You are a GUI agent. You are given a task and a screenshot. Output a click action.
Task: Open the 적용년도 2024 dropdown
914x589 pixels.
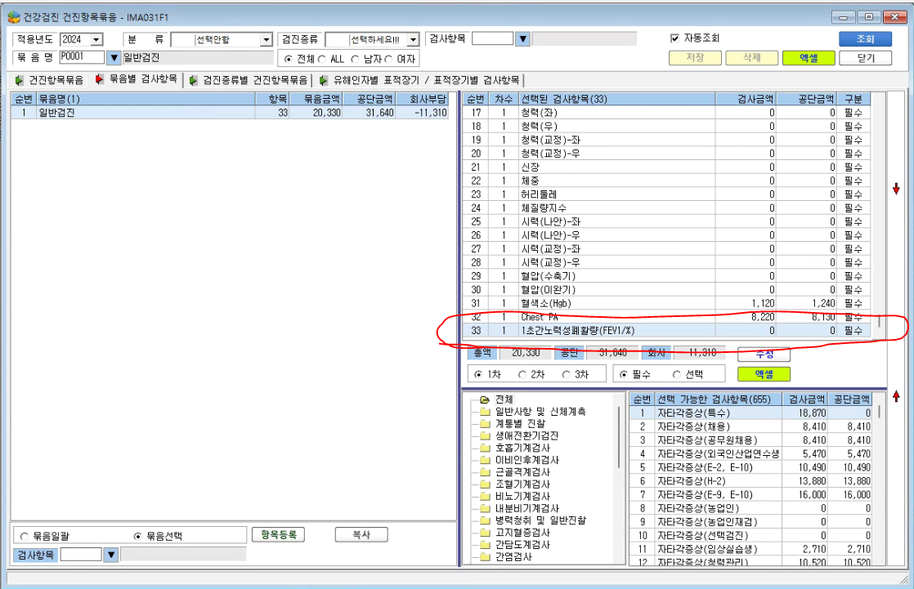click(x=96, y=39)
